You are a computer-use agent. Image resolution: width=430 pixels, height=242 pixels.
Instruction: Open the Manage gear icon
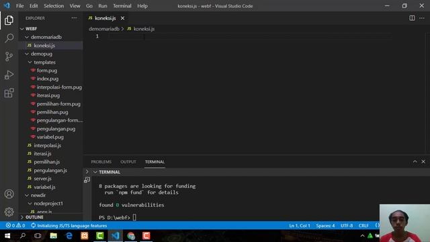(x=9, y=212)
